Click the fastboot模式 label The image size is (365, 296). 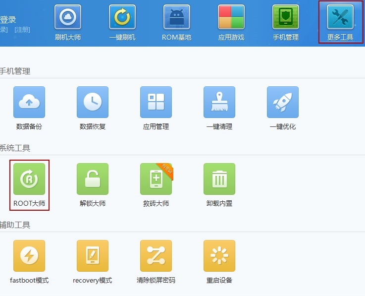tap(29, 280)
